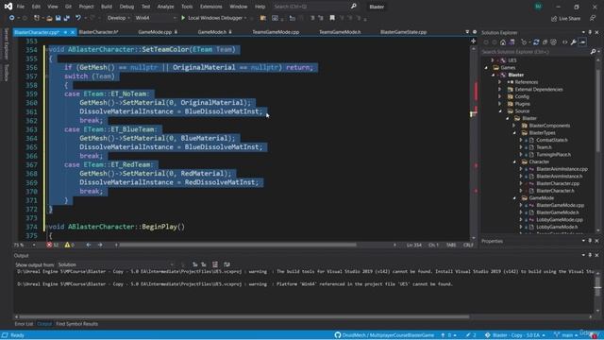Open the Win64 platform dropdown
Viewport: 604px width, 340px height.
click(x=156, y=18)
